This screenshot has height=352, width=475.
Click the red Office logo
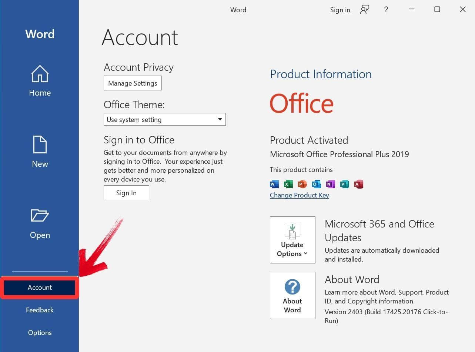coord(302,103)
